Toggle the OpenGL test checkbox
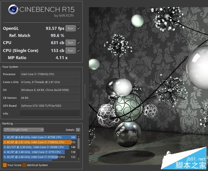This screenshot has width=208, height=171. (79, 28)
